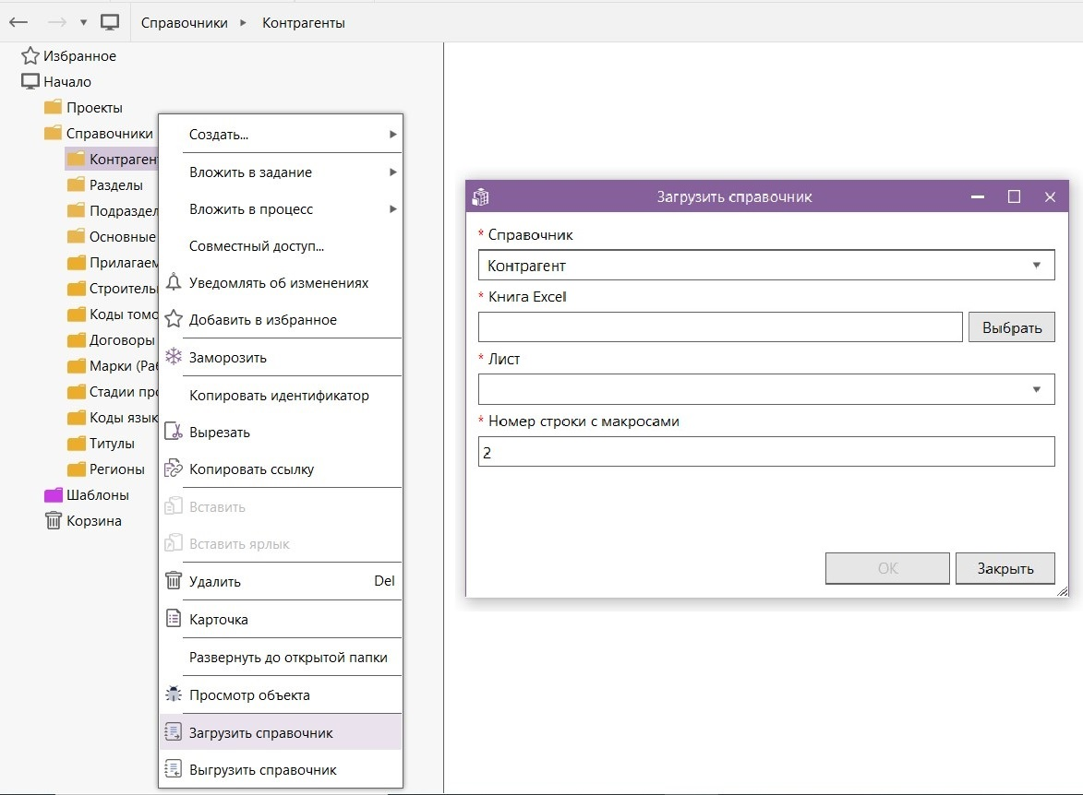
Task: Click the Выбрать button
Action: coord(1011,327)
